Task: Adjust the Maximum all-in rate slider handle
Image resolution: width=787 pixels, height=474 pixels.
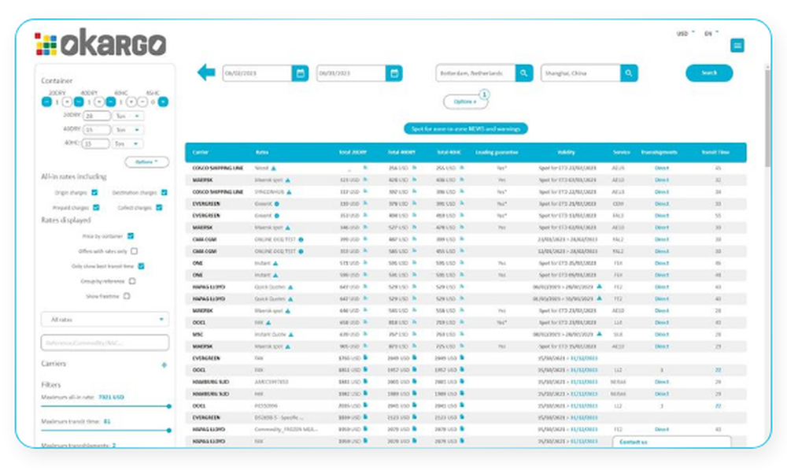Action: coord(169,406)
